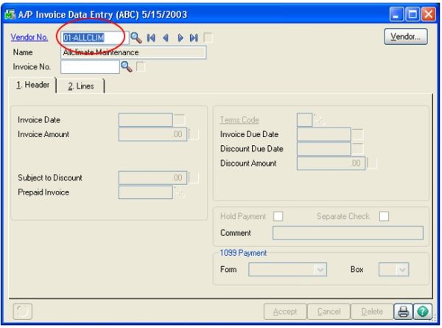Image resolution: width=442 pixels, height=328 pixels.
Task: Expand the 1099 Form dropdown
Action: 320,270
